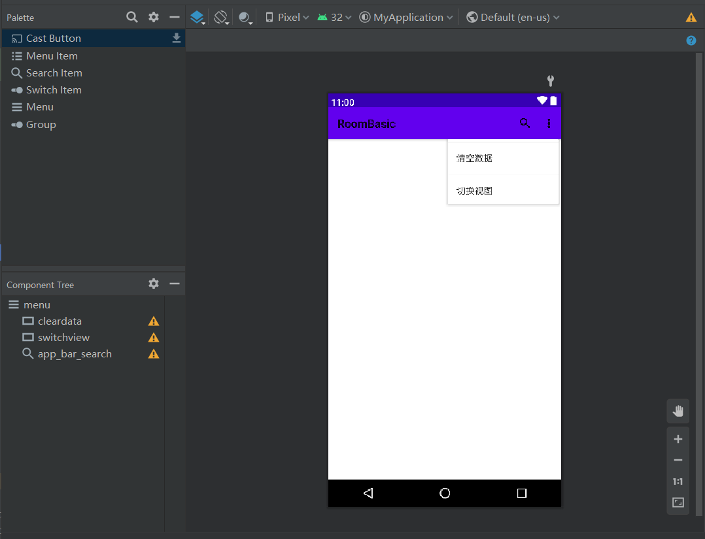Click the warning icon next to cleardata
Image resolution: width=705 pixels, height=539 pixels.
(x=154, y=321)
